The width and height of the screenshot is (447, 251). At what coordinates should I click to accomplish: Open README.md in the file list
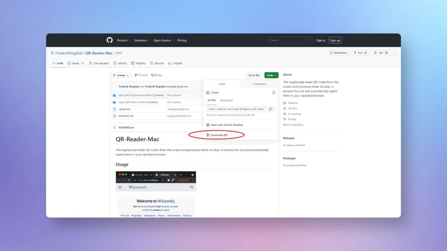tap(126, 116)
